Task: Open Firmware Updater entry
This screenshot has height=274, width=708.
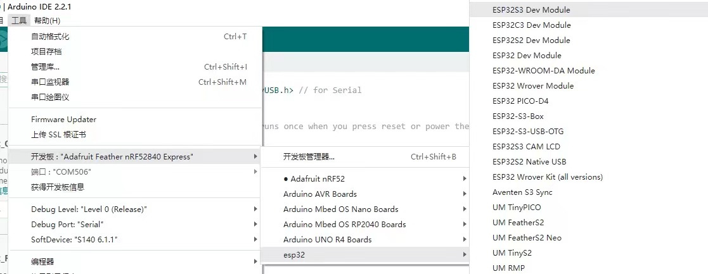Action: (x=135, y=120)
